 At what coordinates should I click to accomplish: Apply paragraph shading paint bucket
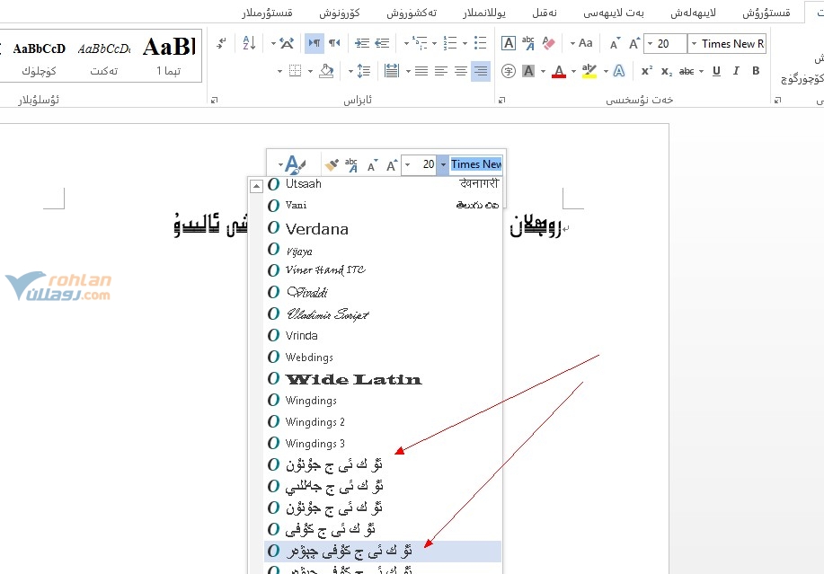[x=326, y=71]
